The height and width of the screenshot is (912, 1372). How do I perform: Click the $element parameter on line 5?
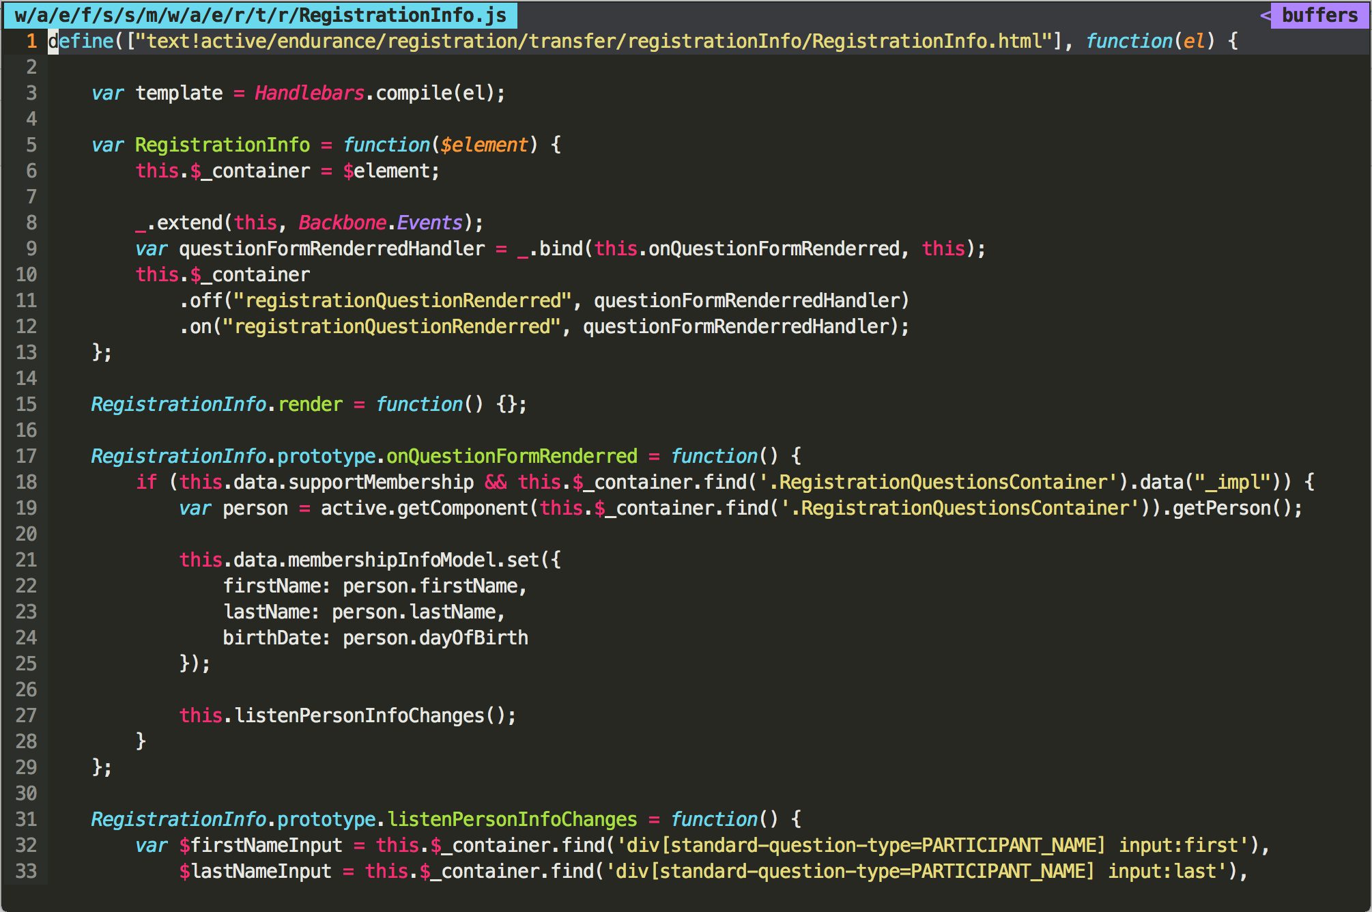[x=484, y=145]
